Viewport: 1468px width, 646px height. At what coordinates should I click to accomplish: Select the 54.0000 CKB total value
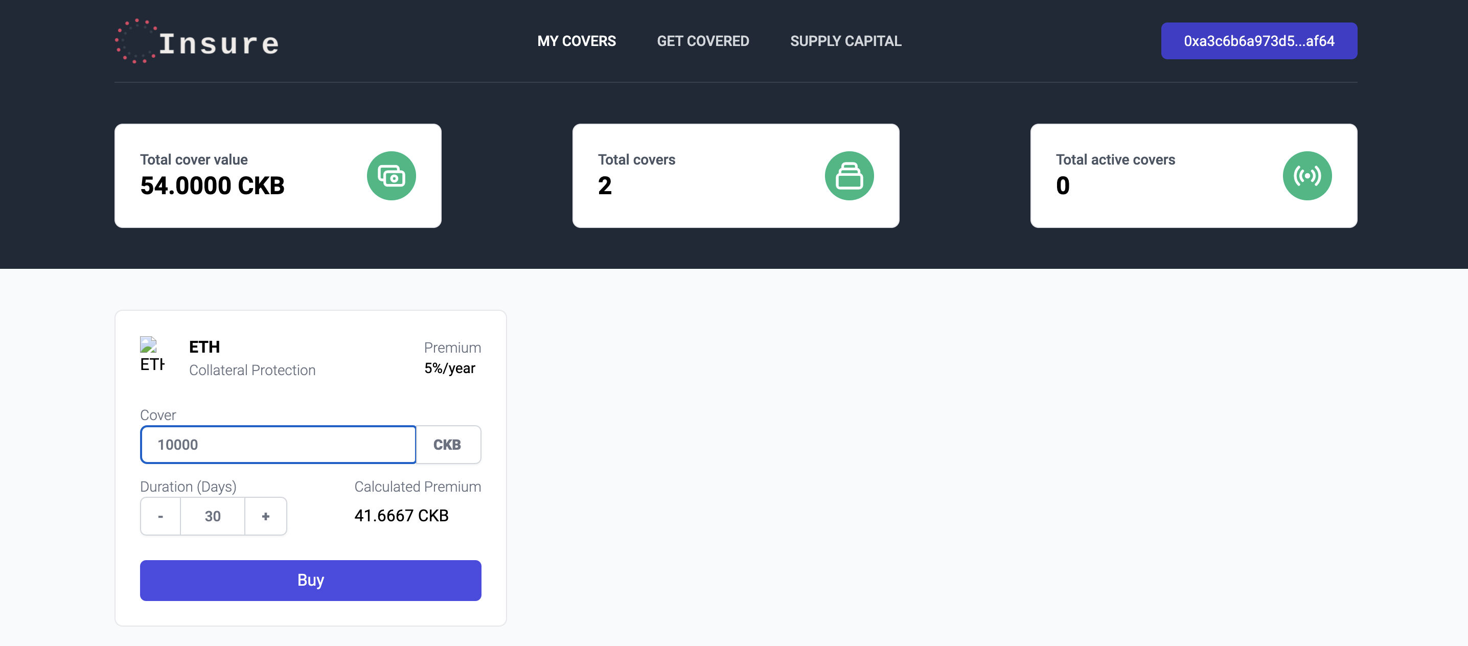(x=212, y=186)
